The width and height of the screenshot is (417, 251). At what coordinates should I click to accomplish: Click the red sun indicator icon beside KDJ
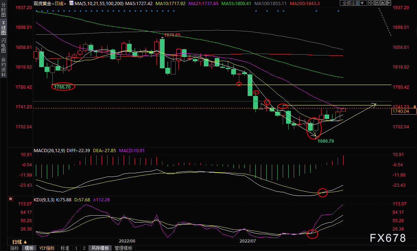pyautogui.click(x=11, y=199)
